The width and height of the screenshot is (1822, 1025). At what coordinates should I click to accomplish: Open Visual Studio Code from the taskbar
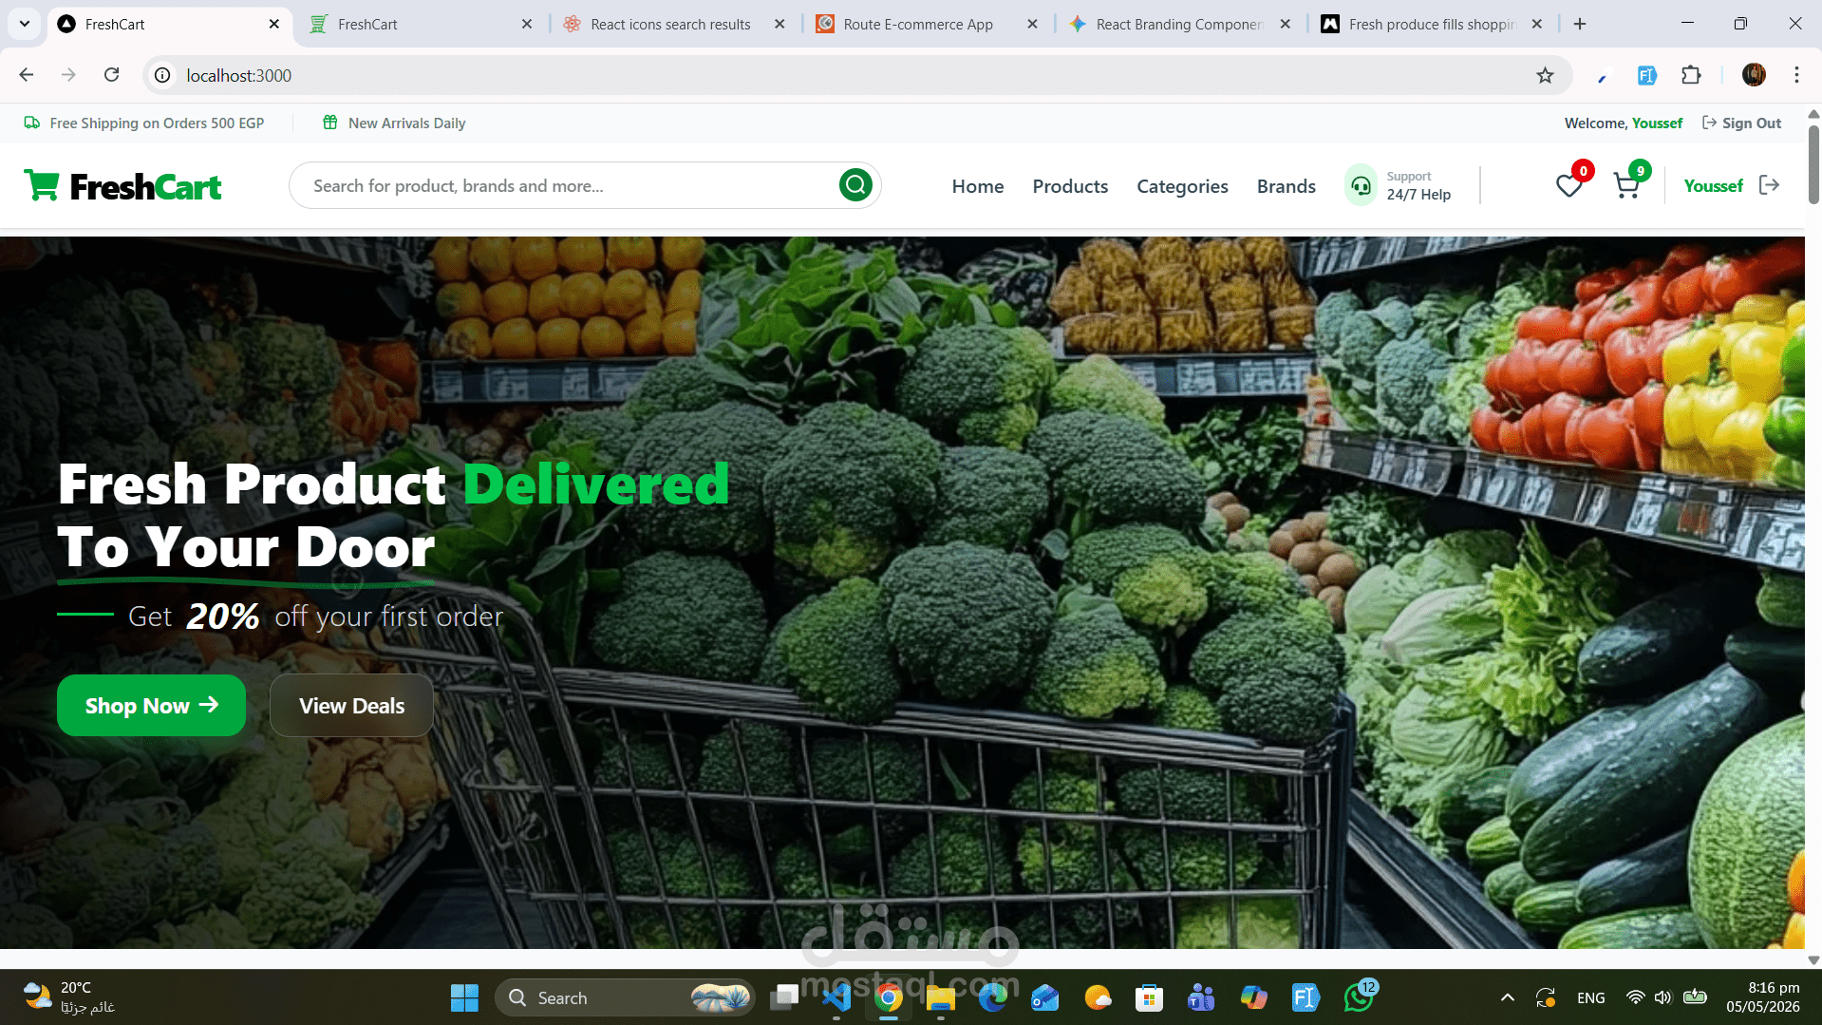point(836,997)
